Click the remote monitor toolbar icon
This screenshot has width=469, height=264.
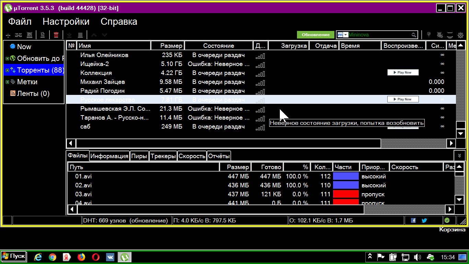click(450, 35)
